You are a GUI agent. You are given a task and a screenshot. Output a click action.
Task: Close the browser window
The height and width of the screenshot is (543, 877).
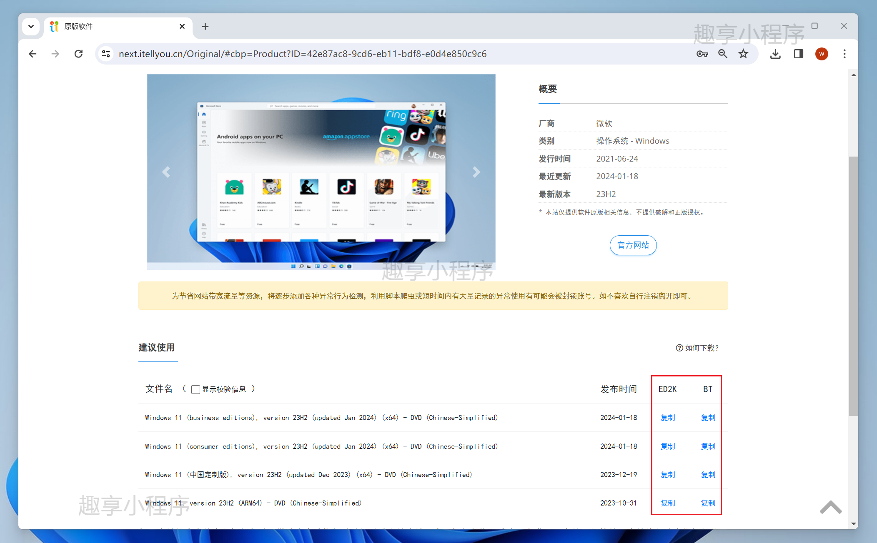pyautogui.click(x=844, y=26)
